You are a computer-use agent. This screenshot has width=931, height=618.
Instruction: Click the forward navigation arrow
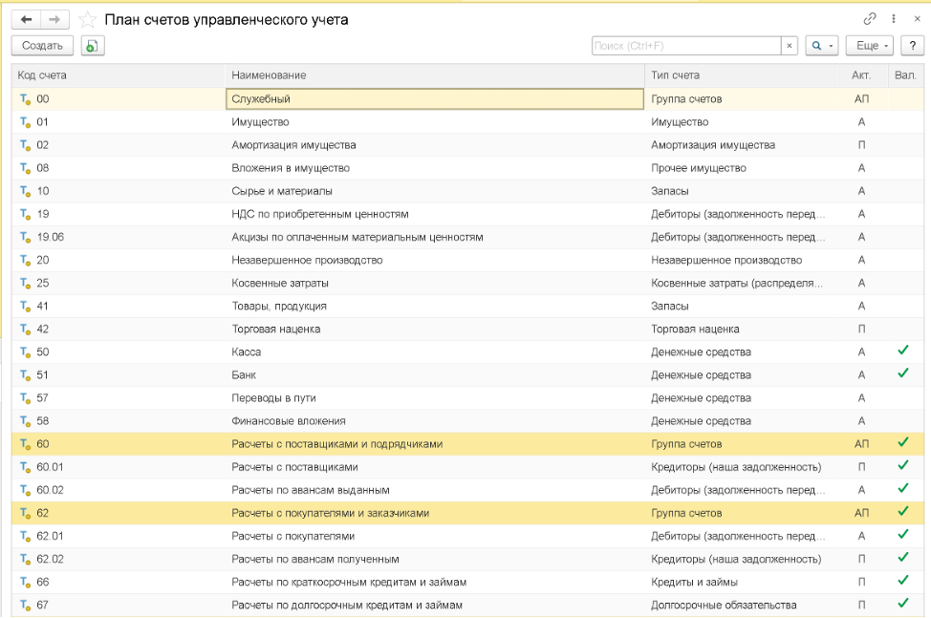pyautogui.click(x=54, y=19)
